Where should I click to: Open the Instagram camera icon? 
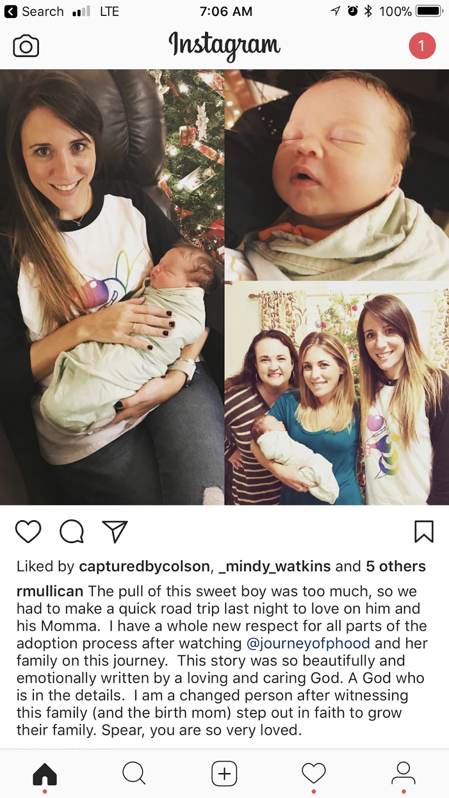click(26, 46)
